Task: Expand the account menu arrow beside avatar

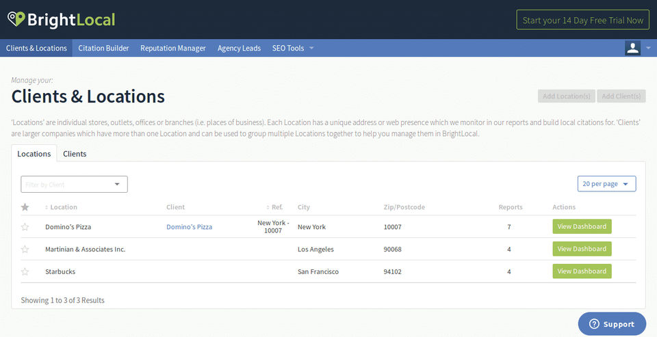Action: 648,48
